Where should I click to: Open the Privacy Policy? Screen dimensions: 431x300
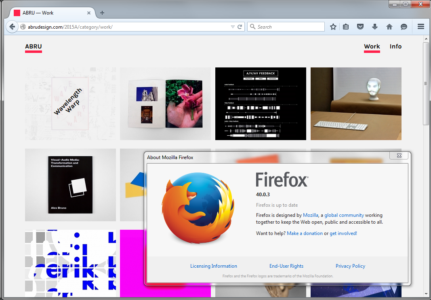coord(350,266)
